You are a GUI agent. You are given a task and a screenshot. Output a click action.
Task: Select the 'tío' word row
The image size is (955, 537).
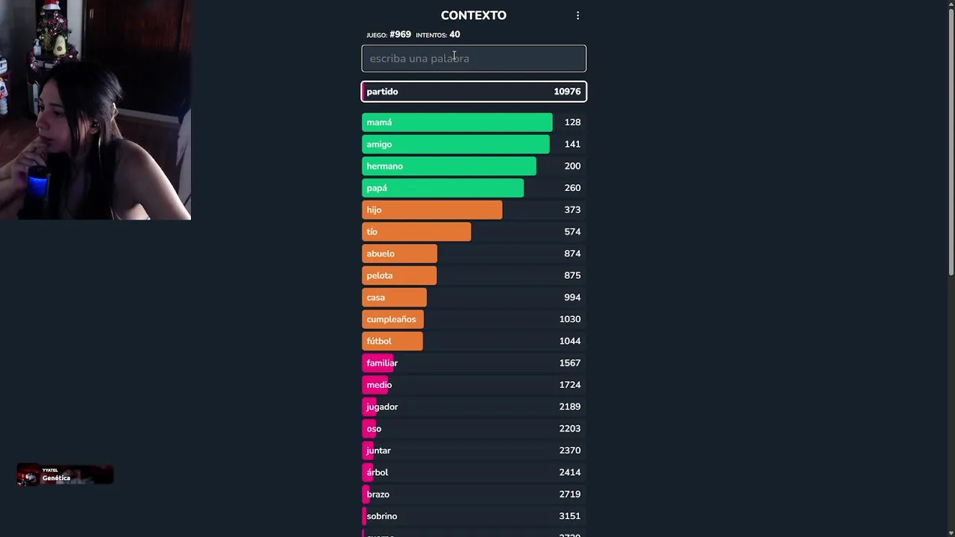click(x=416, y=232)
